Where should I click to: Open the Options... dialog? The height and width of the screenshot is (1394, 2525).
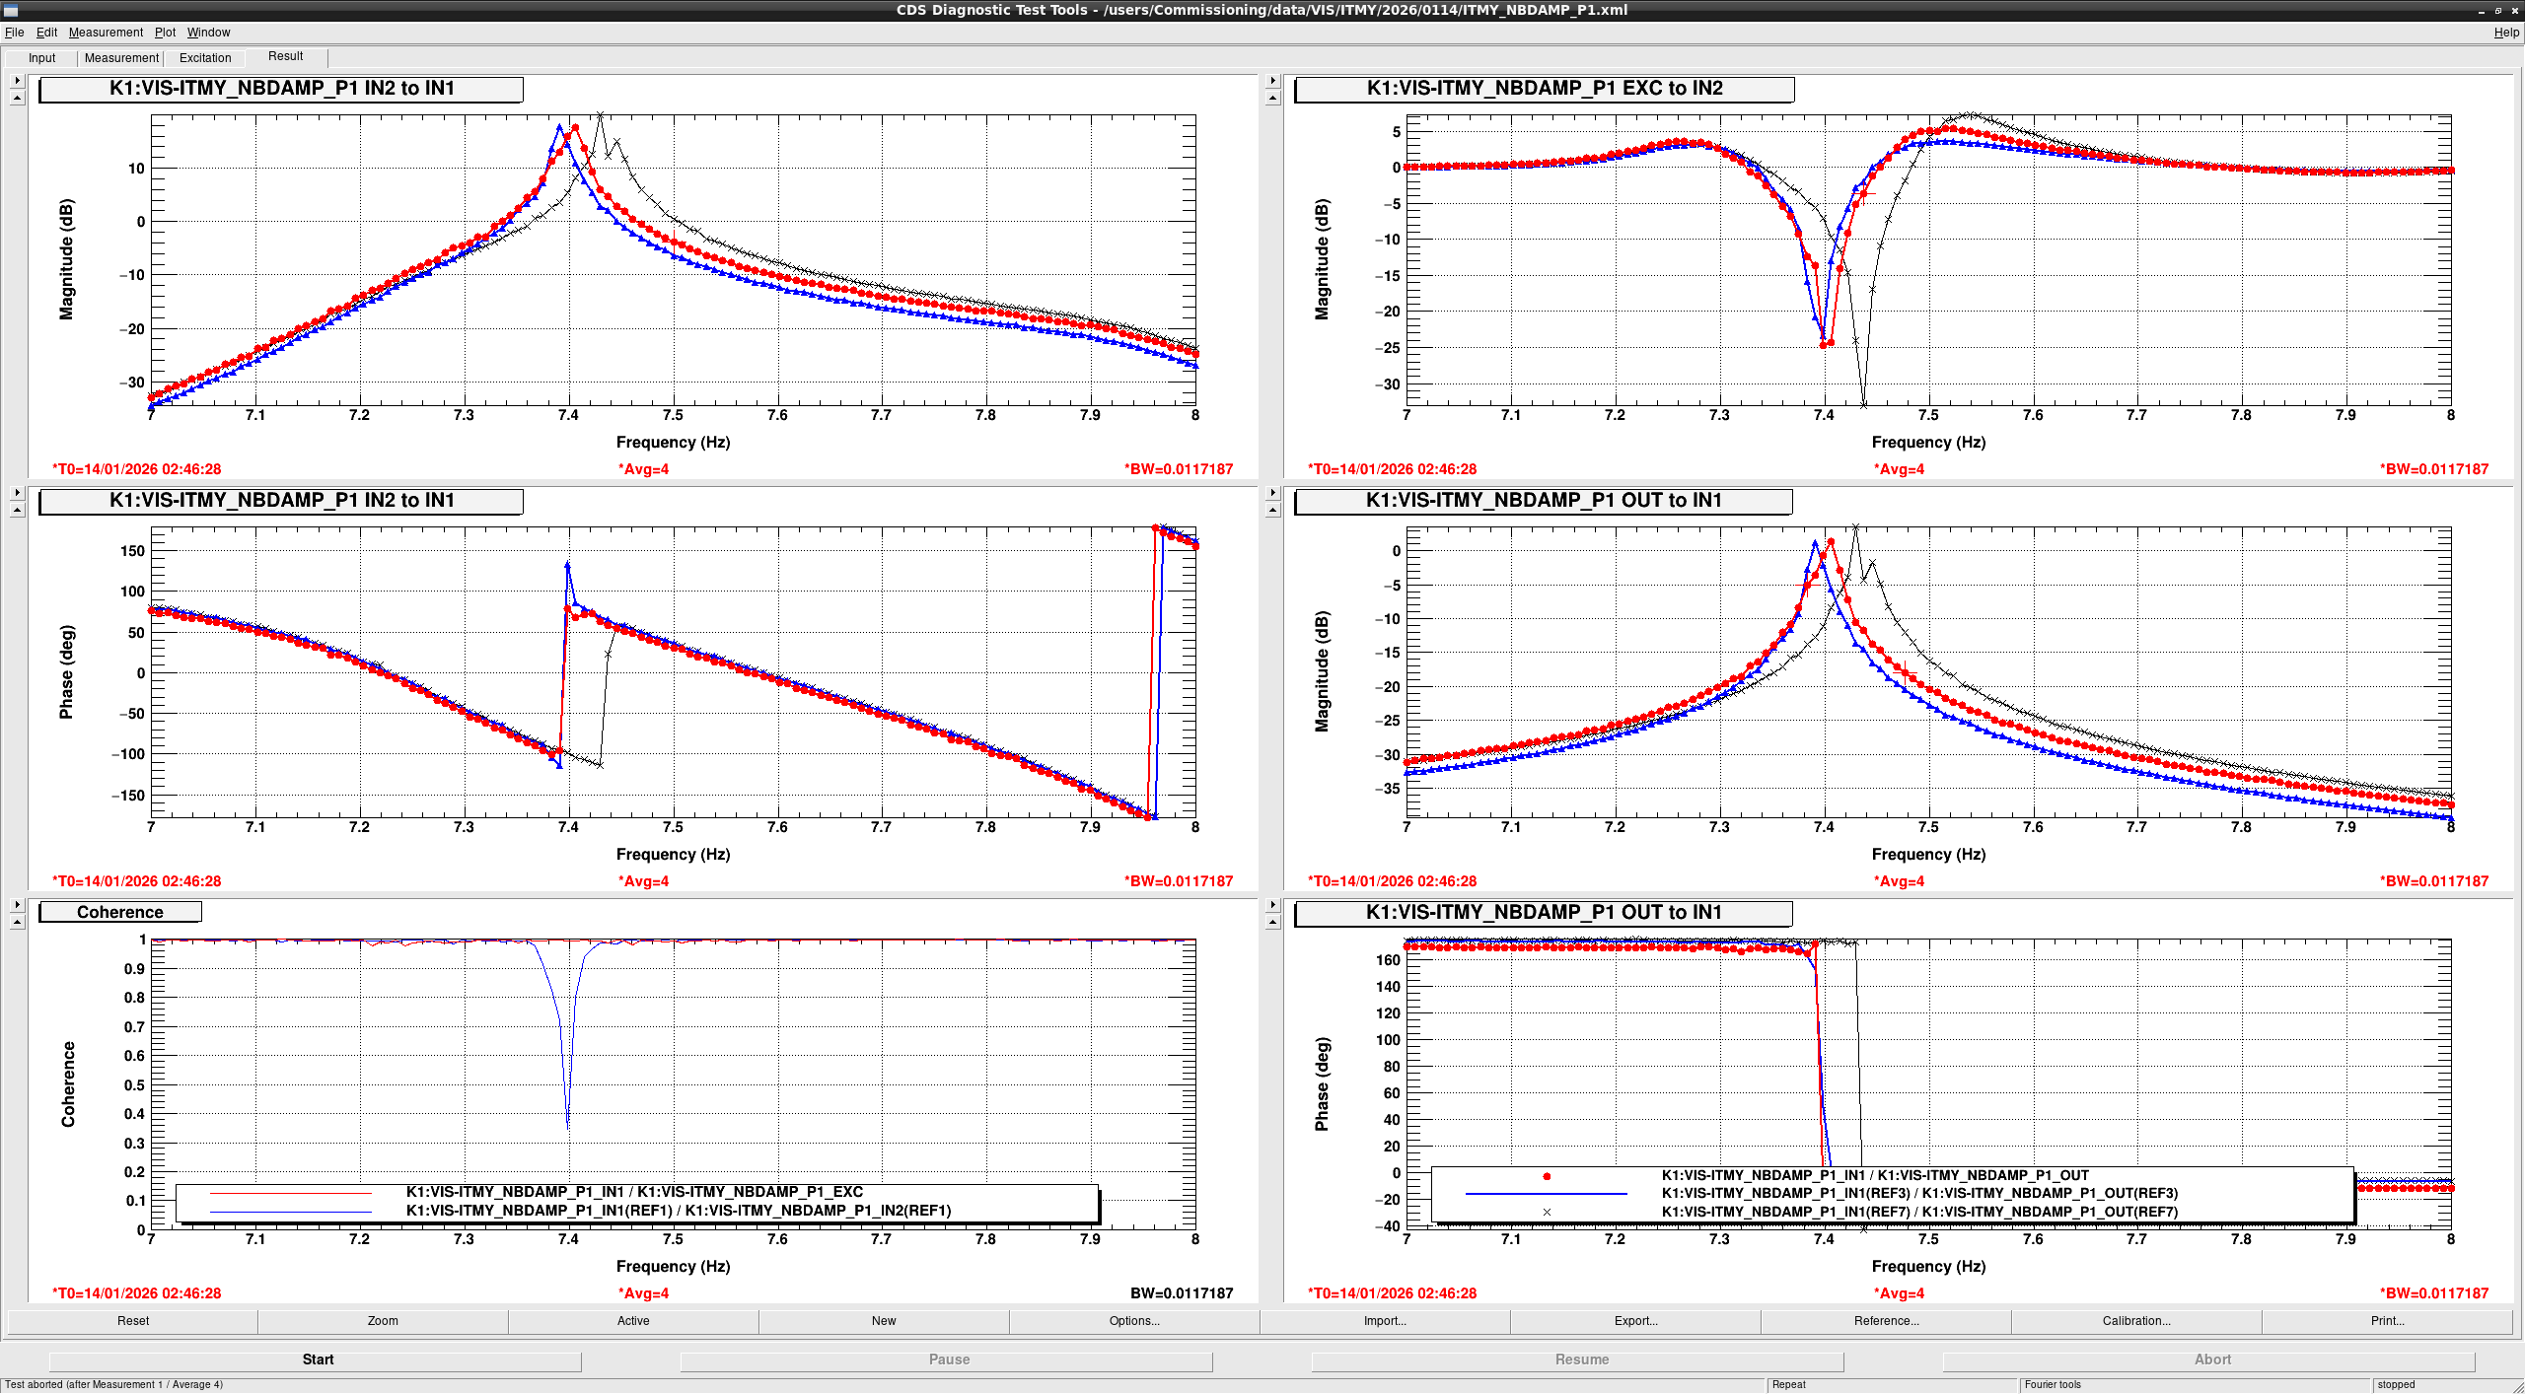point(1134,1321)
